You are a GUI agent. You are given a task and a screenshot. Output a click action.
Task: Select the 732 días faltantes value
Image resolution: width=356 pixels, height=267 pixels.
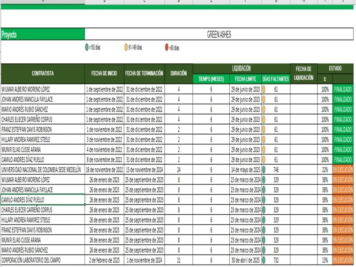point(276,260)
